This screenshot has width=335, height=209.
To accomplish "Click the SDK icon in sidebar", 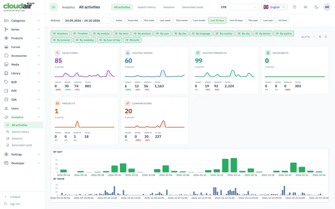I will pos(6,99).
